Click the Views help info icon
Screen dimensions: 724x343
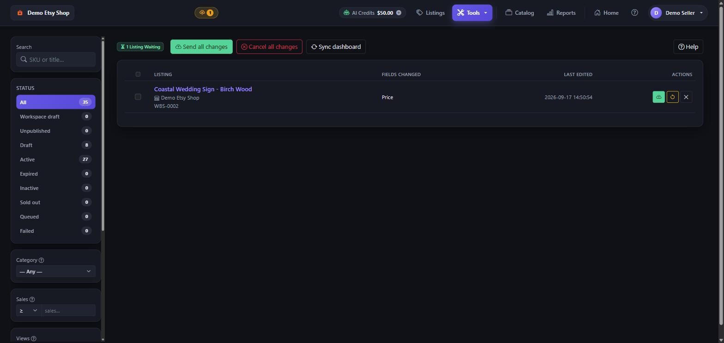(34, 339)
